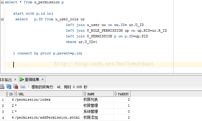This screenshot has height=121, width=202.
Task: Select the 权限添加 name cell
Action: (99, 117)
